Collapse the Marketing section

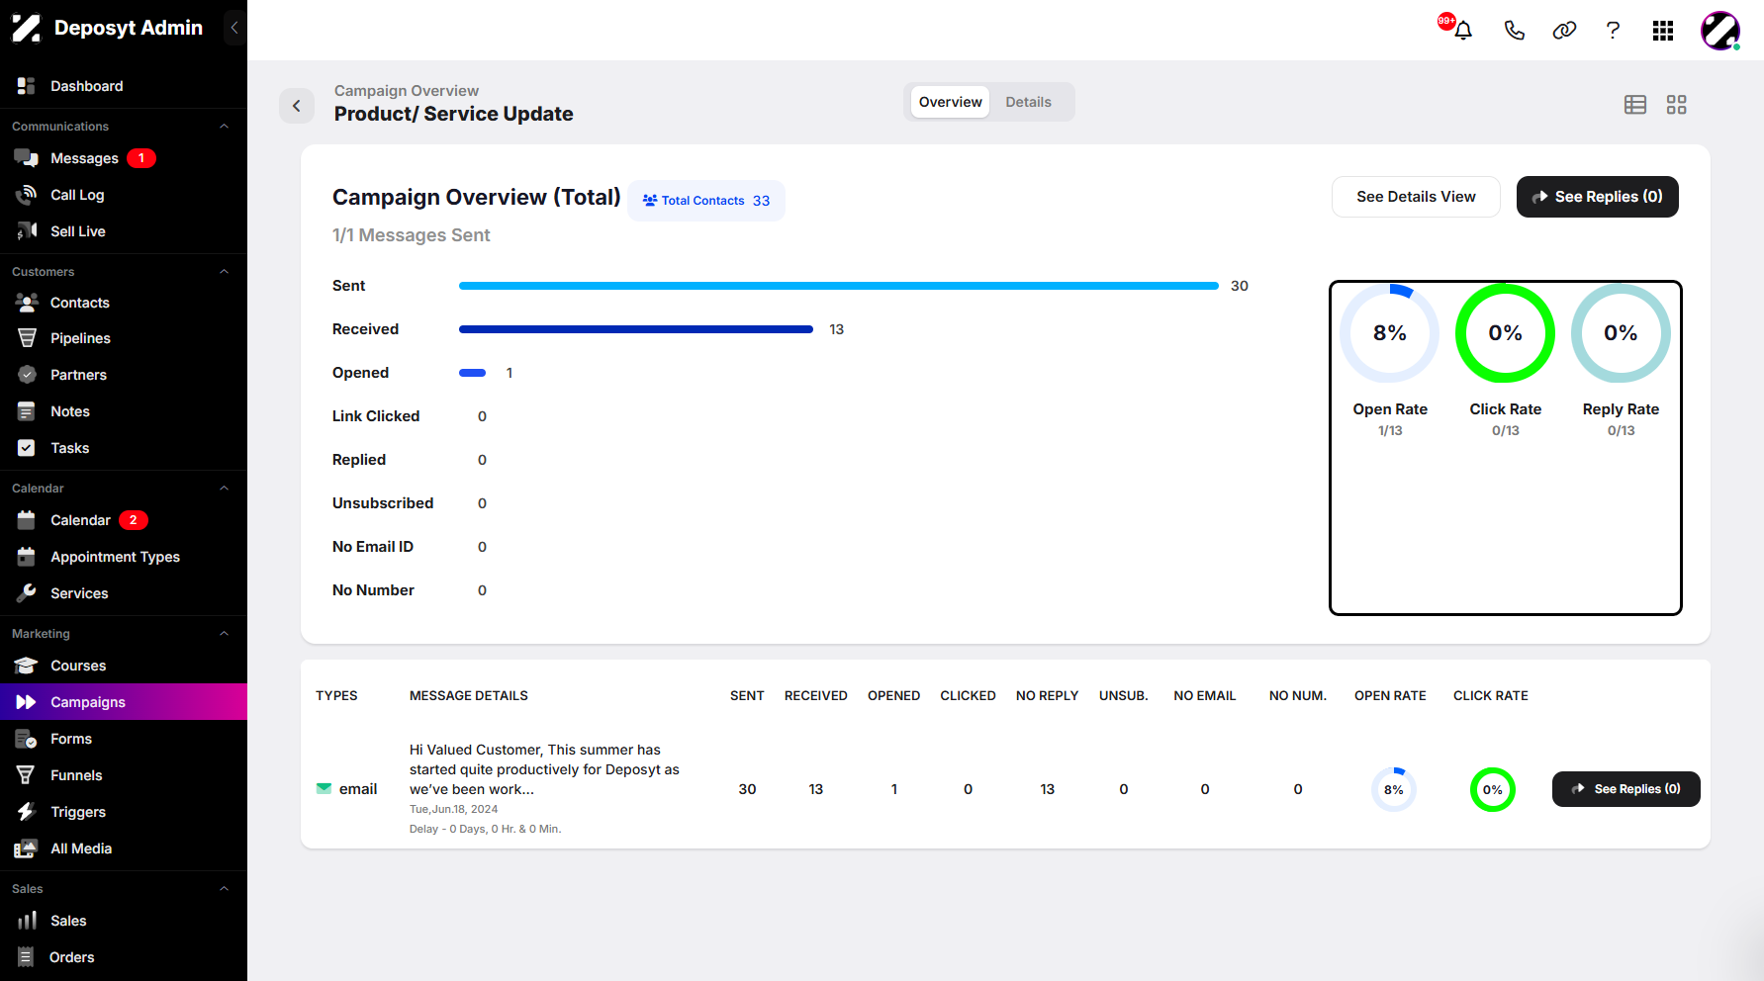(224, 634)
